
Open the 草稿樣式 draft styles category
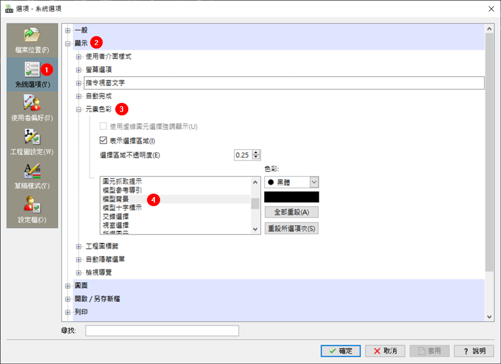[32, 176]
